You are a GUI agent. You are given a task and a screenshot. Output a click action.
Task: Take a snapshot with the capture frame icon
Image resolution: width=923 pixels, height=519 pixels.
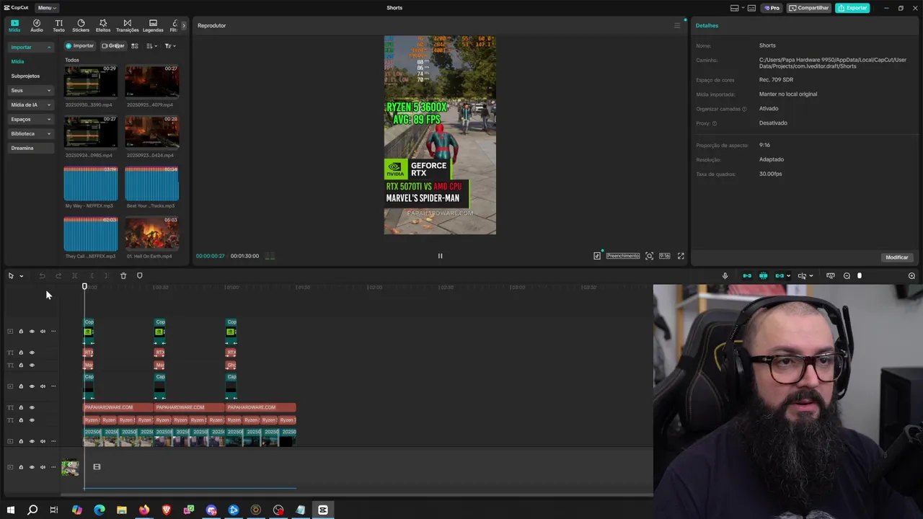649,256
